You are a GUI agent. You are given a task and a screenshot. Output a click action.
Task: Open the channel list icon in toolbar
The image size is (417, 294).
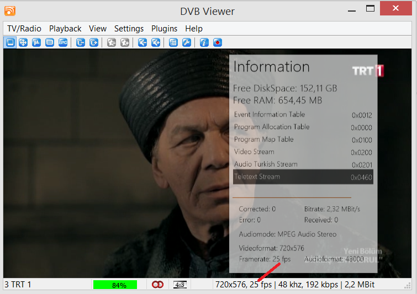173,42
